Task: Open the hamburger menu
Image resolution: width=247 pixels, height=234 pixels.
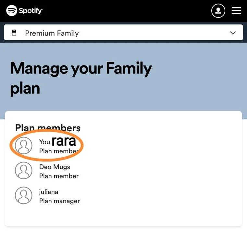Action: point(236,11)
